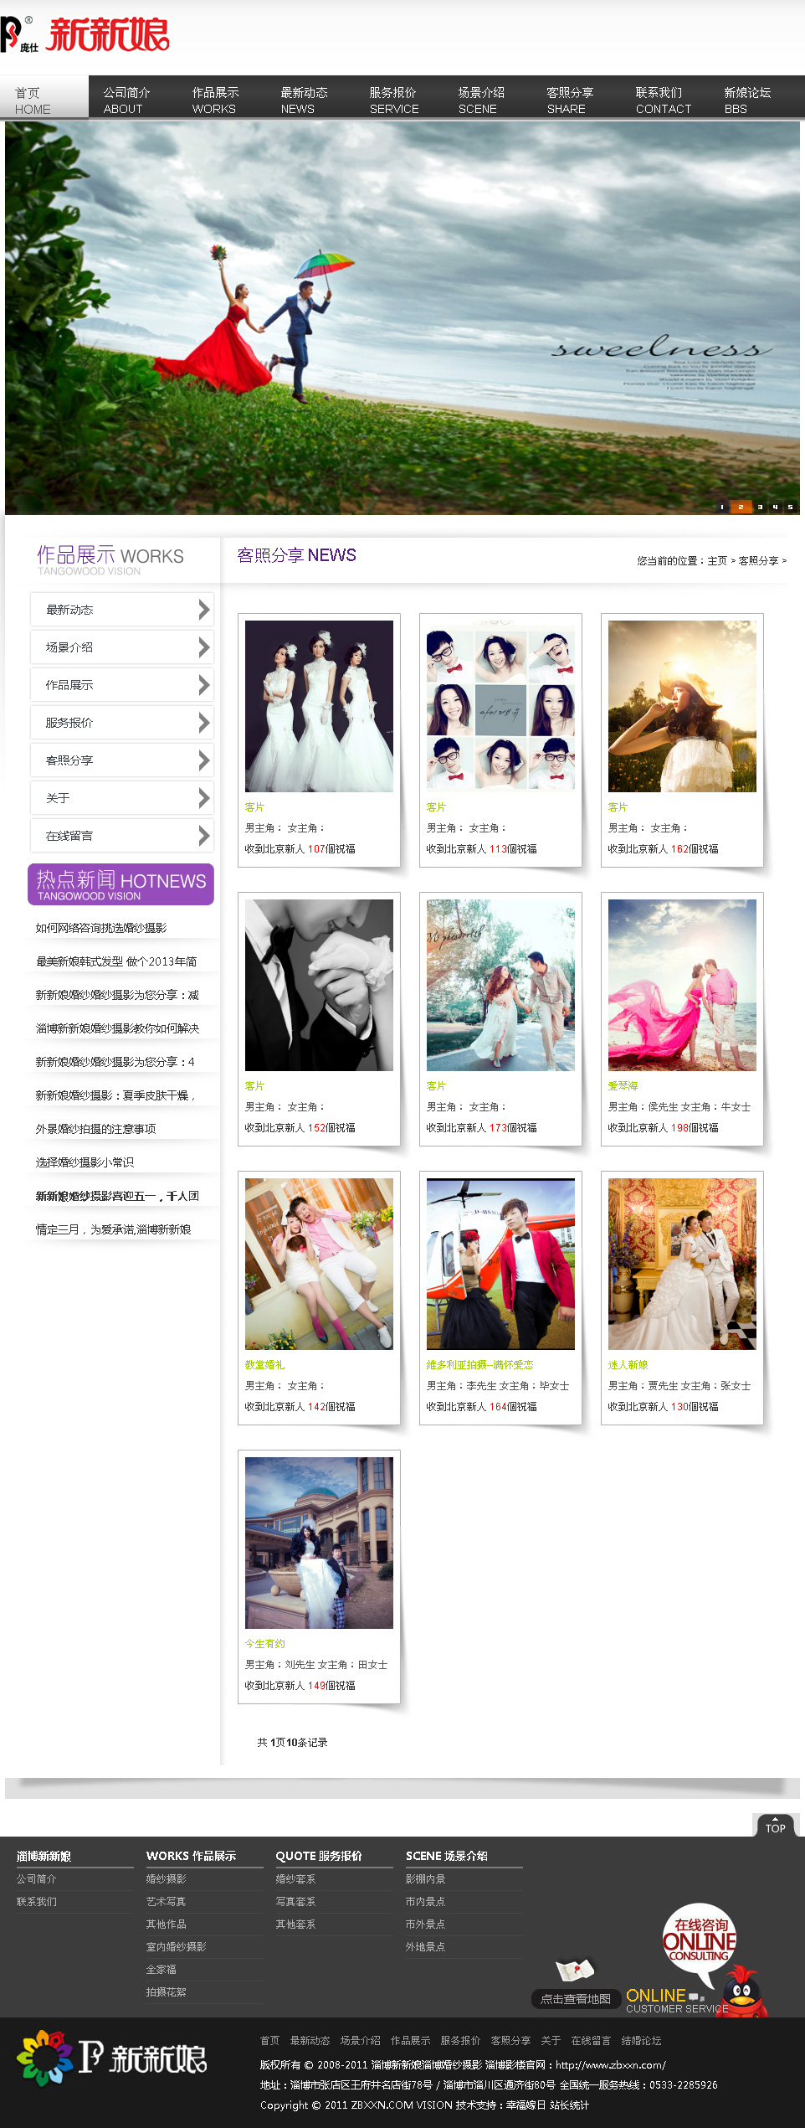Switch banner to slide 5
This screenshot has height=2128, width=805.
click(x=790, y=507)
